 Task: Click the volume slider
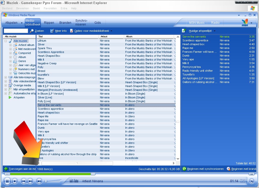pyautogui.click(x=53, y=181)
